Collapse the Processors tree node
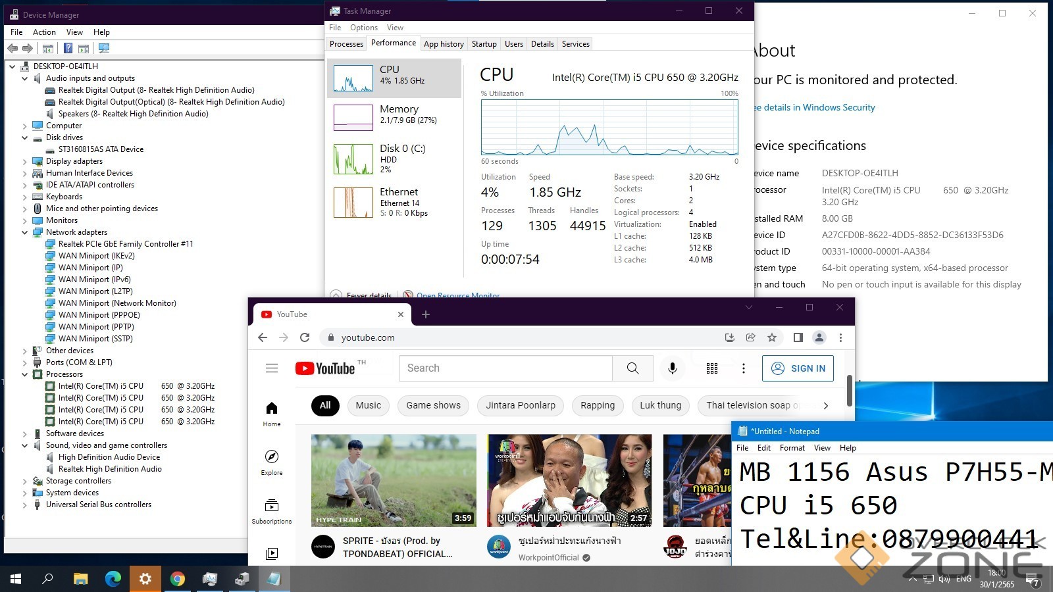 (x=25, y=374)
